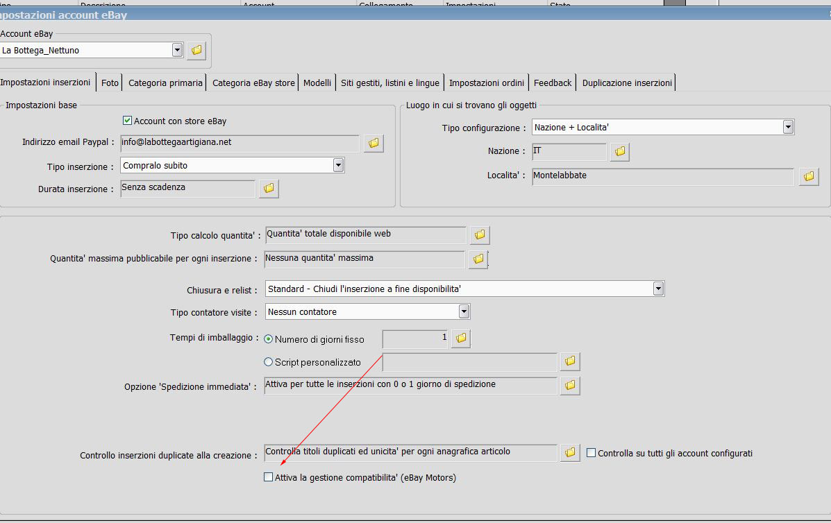Click Nessuna quantita' massima field
This screenshot has height=523, width=831.
pyautogui.click(x=364, y=259)
